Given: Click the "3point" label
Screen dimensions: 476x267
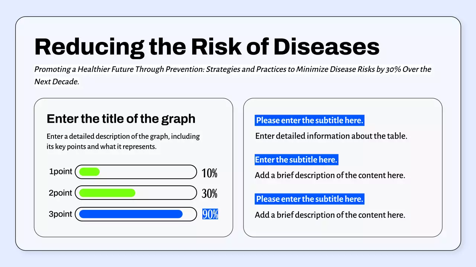Looking at the screenshot, I should 61,214.
